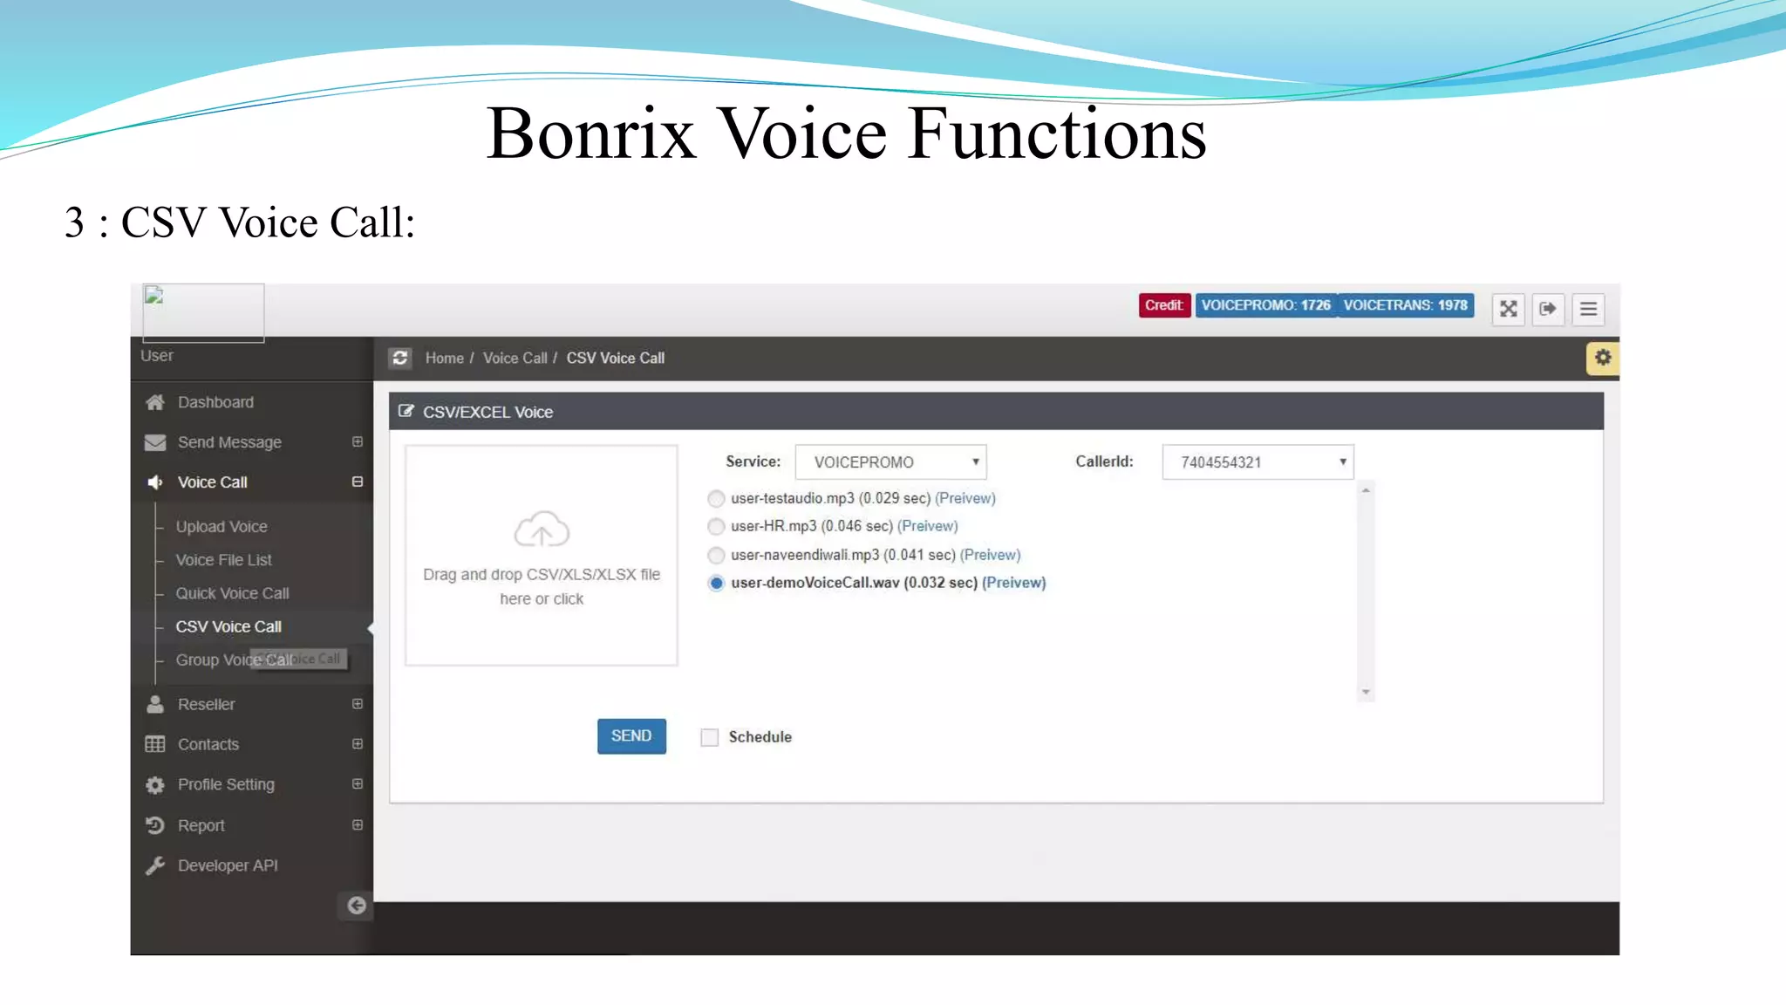Click the Developer API wrench icon
This screenshot has width=1786, height=1005.
[x=155, y=865]
